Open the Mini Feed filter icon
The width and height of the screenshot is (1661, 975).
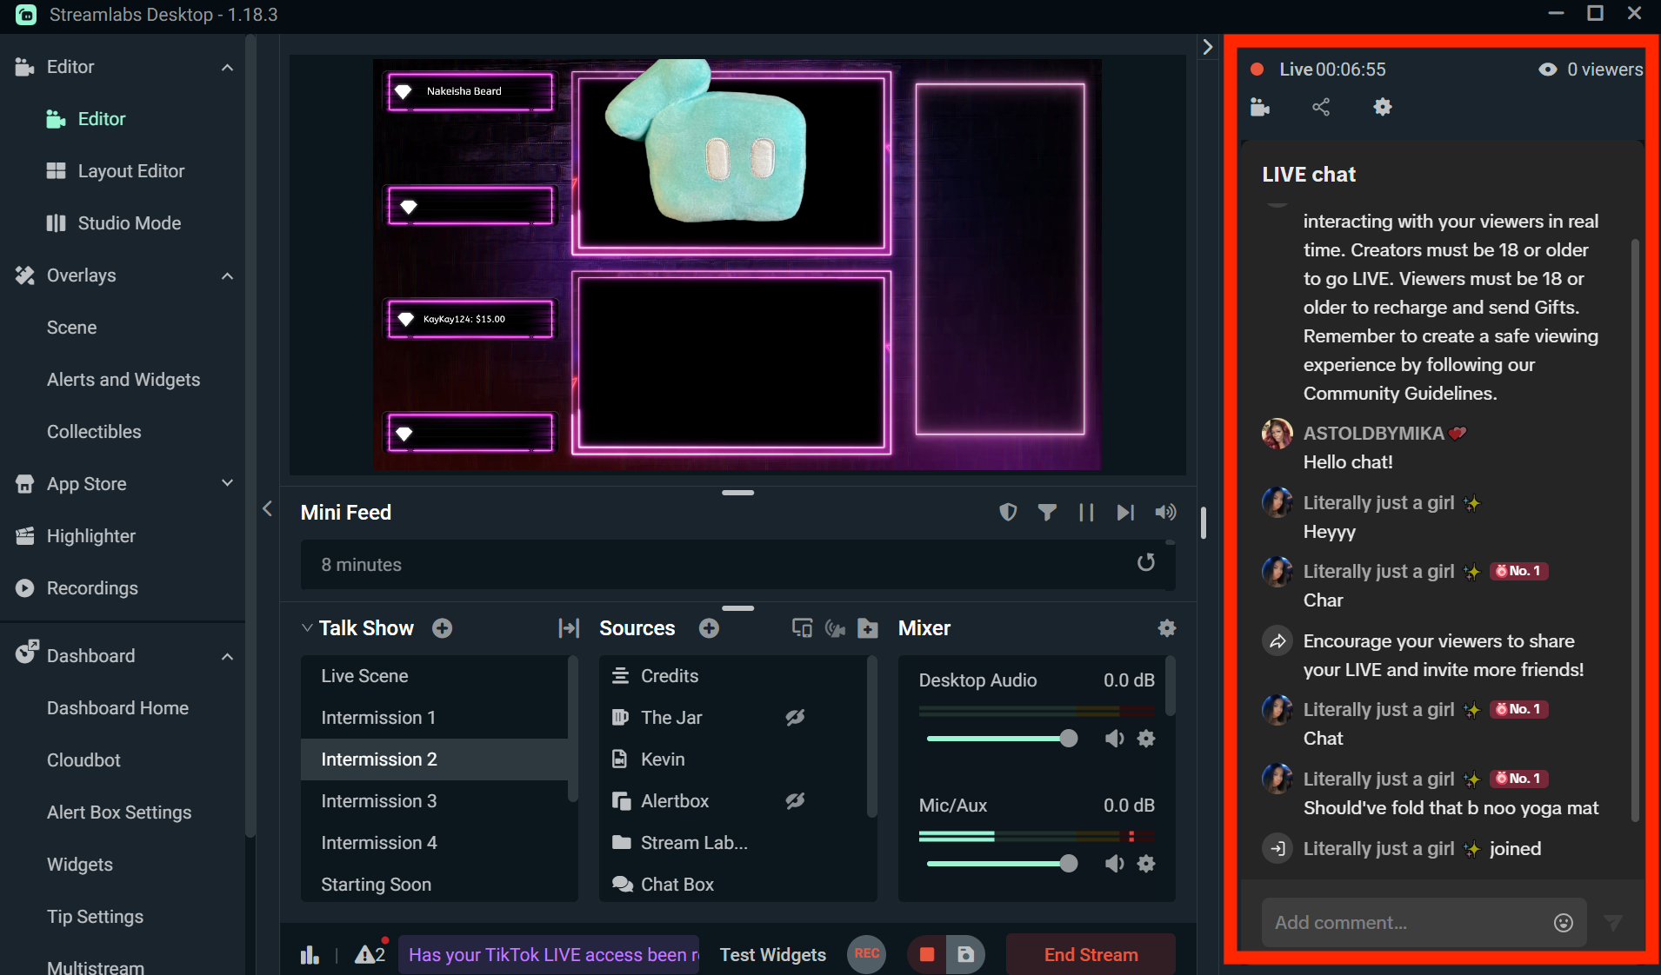(x=1047, y=513)
